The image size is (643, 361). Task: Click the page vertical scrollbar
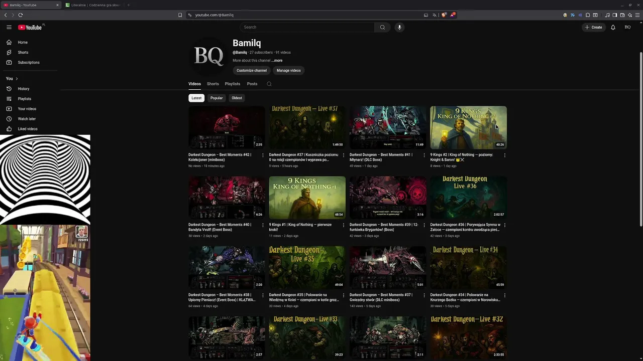tap(640, 139)
